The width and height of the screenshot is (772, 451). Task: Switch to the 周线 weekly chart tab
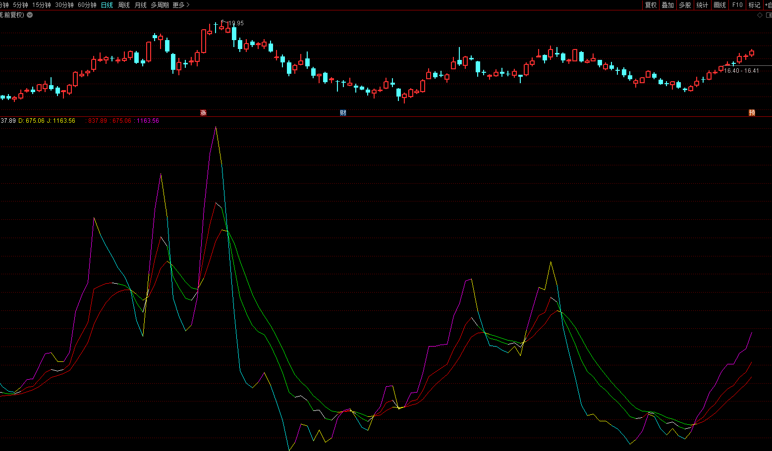click(123, 5)
